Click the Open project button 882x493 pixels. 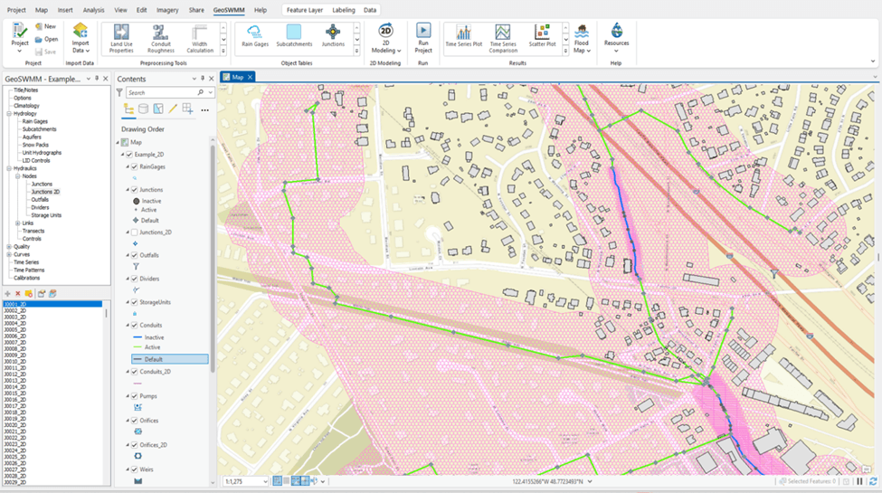pos(46,39)
